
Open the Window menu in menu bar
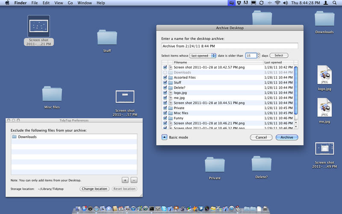point(85,3)
